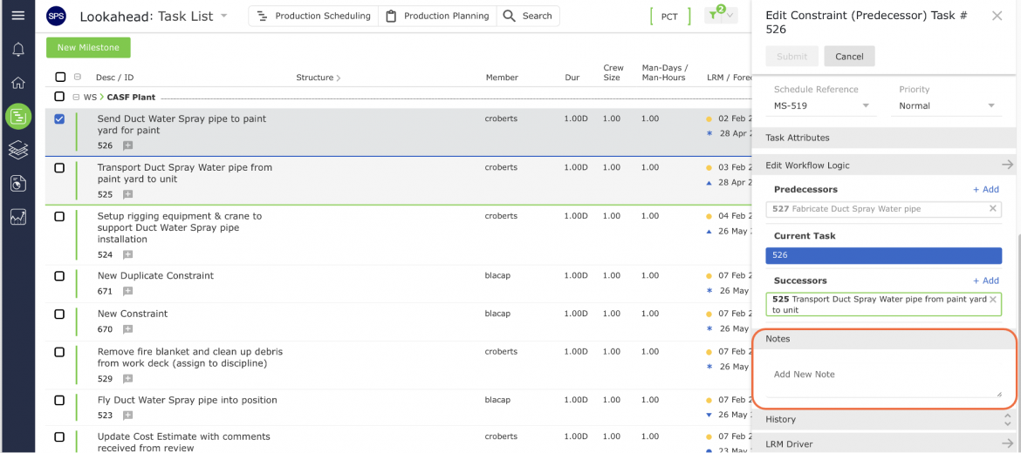Open the filter icon with badge 2
The height and width of the screenshot is (453, 1021).
click(x=715, y=14)
